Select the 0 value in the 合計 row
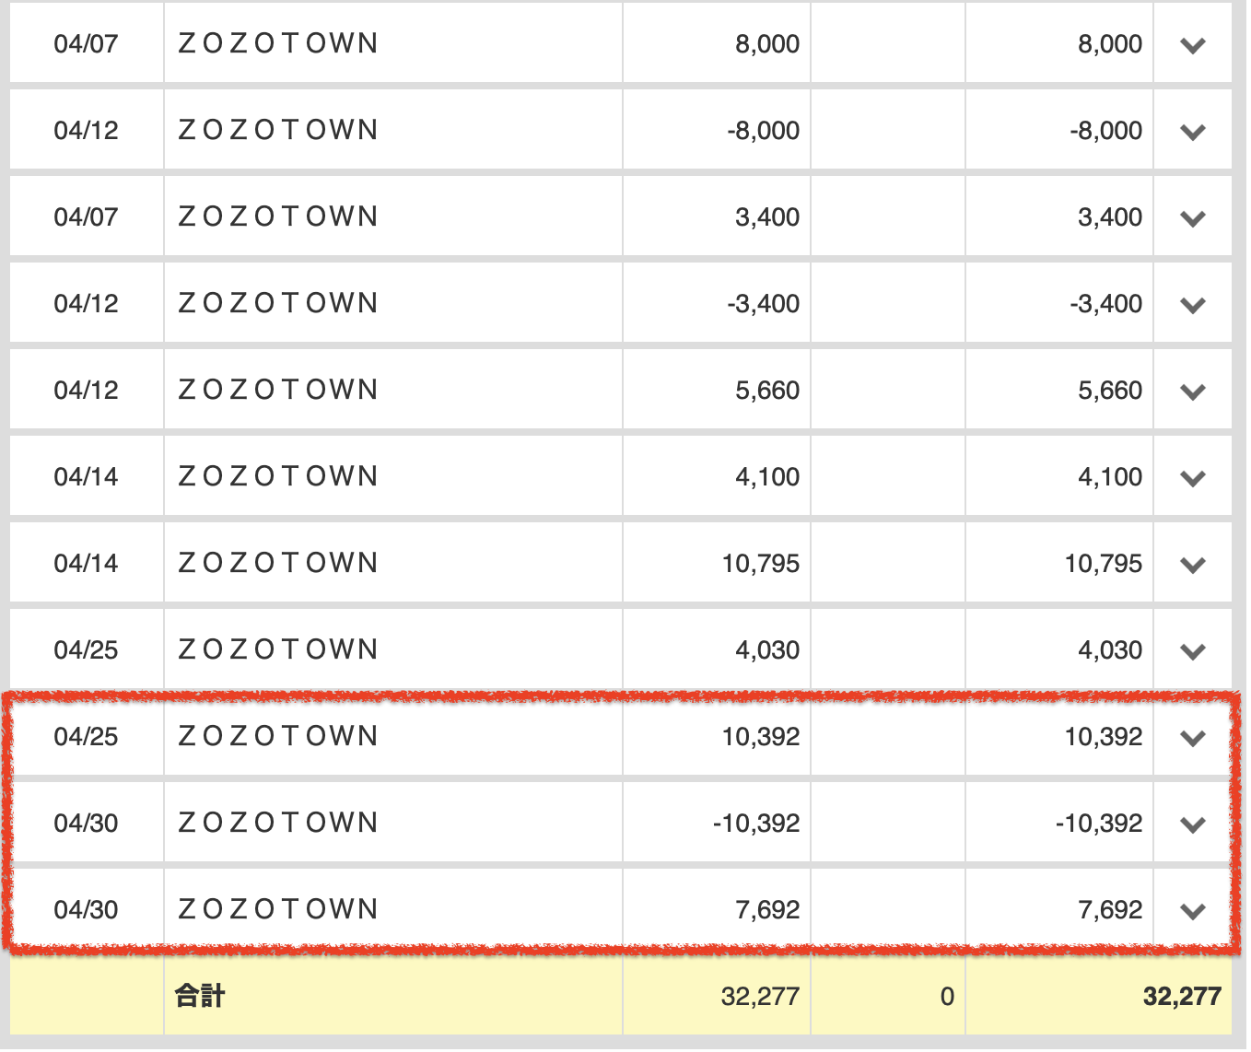 pyautogui.click(x=947, y=997)
